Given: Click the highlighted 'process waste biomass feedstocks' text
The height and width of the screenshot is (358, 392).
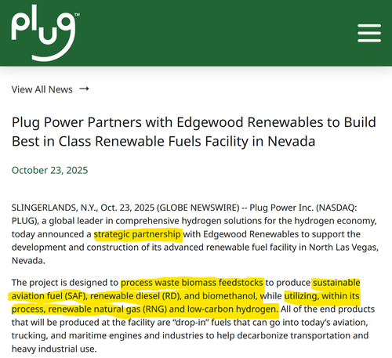Looking at the screenshot, I should click(192, 283).
